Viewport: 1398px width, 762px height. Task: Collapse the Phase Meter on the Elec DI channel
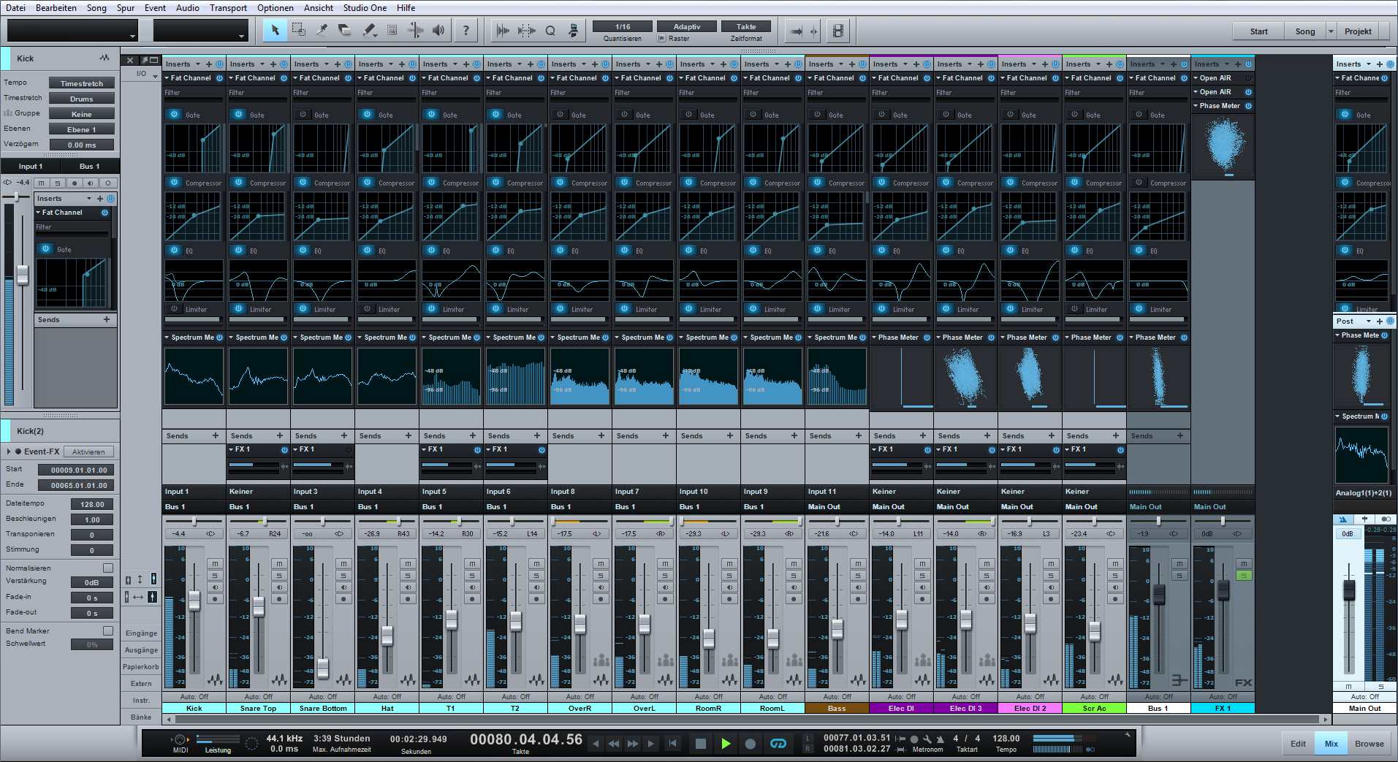[x=875, y=338]
